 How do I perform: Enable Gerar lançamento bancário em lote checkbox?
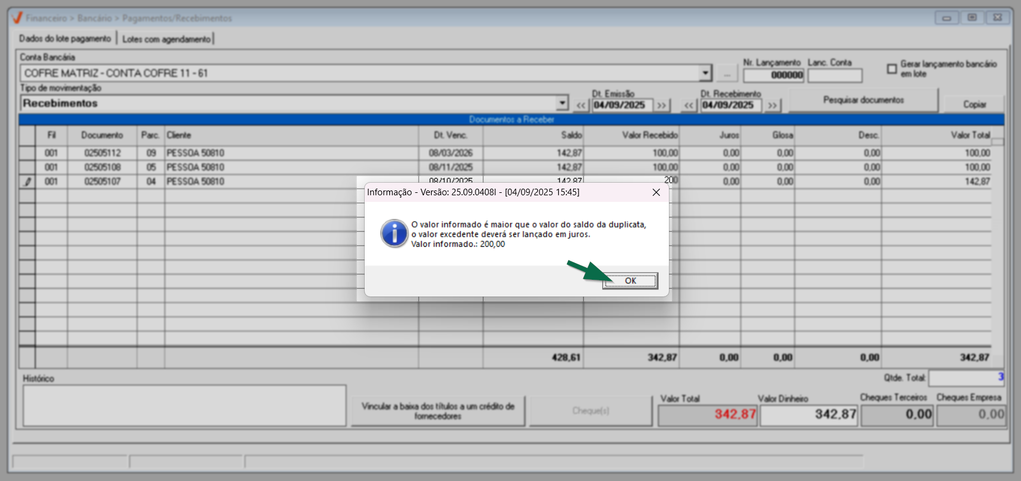coord(892,69)
